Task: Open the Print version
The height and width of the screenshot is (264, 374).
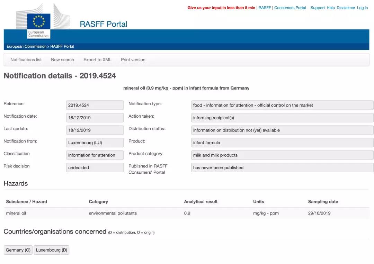Action: coord(133,60)
